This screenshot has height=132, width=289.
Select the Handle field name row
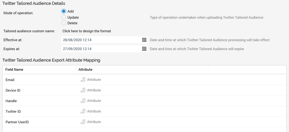tap(11, 101)
